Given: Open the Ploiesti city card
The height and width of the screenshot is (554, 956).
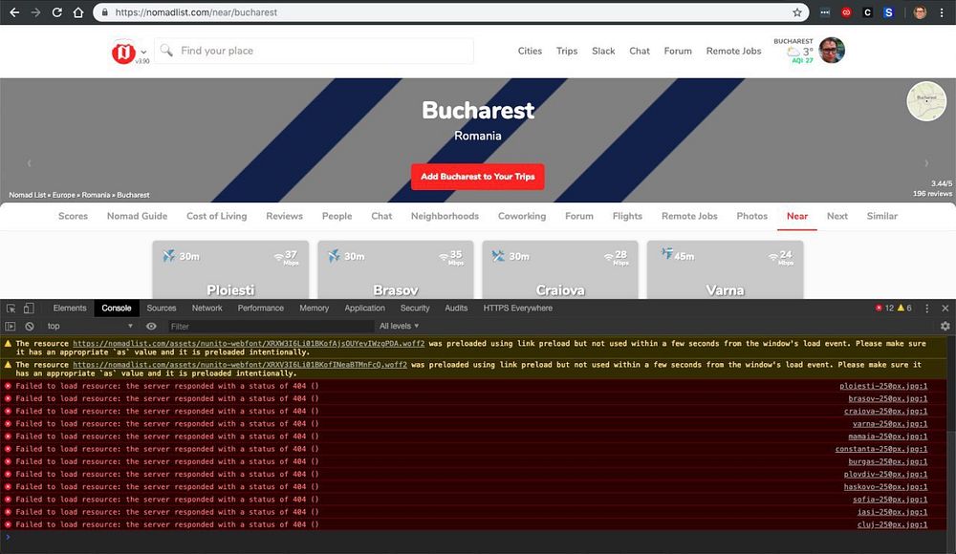Looking at the screenshot, I should [230, 269].
